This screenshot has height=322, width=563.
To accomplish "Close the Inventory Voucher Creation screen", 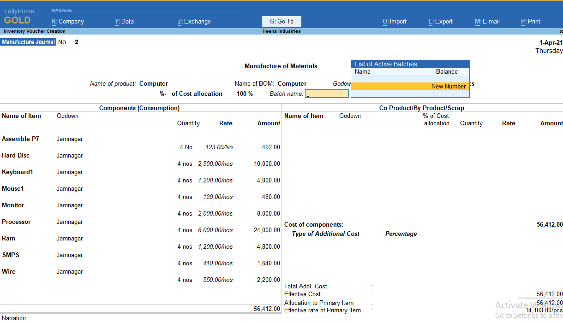I will 560,31.
